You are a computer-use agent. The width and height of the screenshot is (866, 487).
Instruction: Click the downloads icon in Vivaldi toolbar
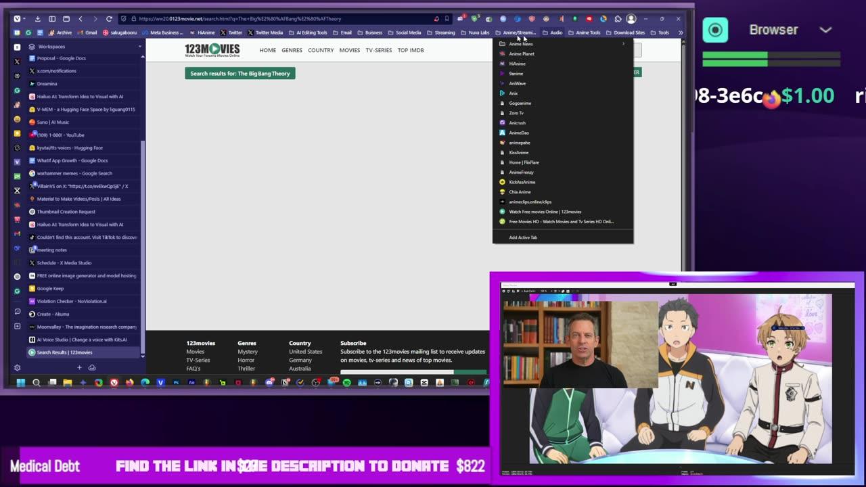coord(37,18)
